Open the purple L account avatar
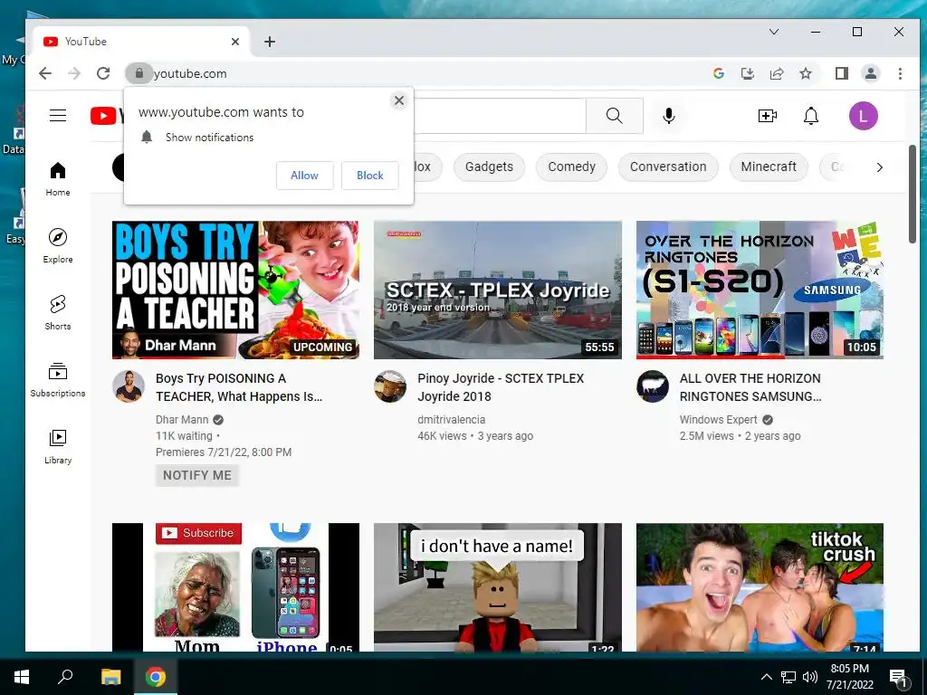The image size is (927, 695). tap(863, 116)
